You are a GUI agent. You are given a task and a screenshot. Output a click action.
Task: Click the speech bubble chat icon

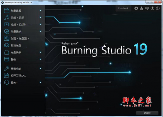(147, 8)
